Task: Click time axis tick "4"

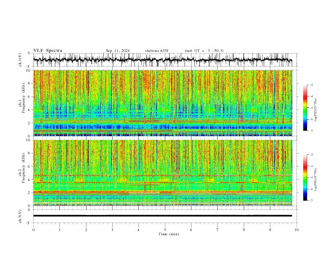Action: click(138, 230)
